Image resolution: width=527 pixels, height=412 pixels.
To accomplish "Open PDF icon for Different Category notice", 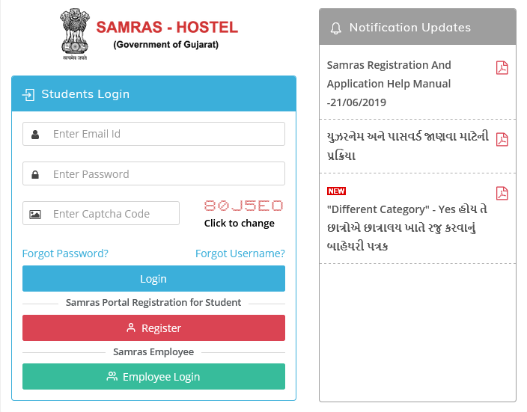I will click(502, 193).
